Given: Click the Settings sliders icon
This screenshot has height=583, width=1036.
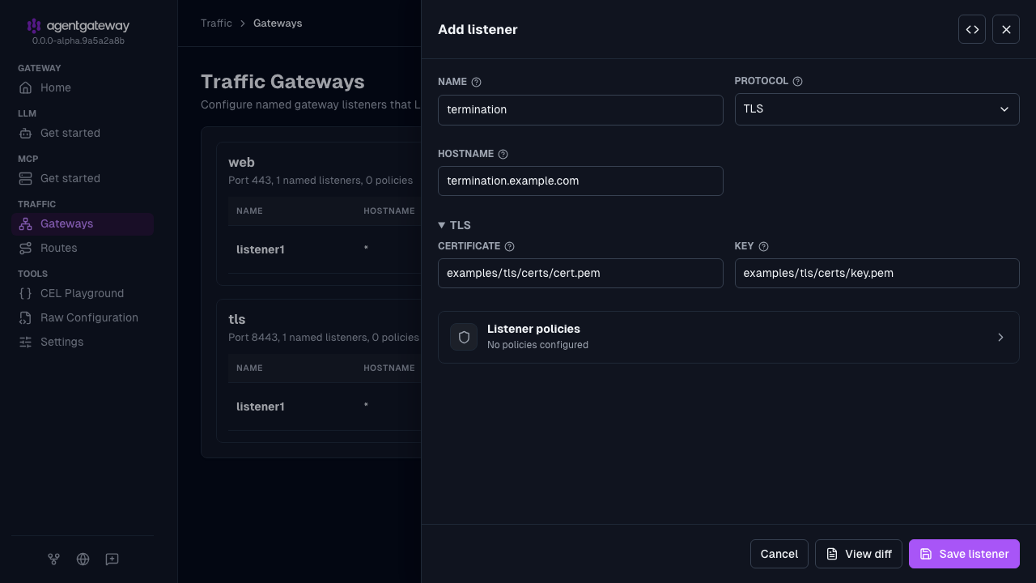Looking at the screenshot, I should point(26,342).
